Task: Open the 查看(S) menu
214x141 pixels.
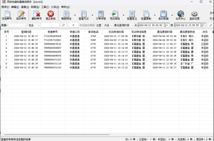Action: point(25,7)
